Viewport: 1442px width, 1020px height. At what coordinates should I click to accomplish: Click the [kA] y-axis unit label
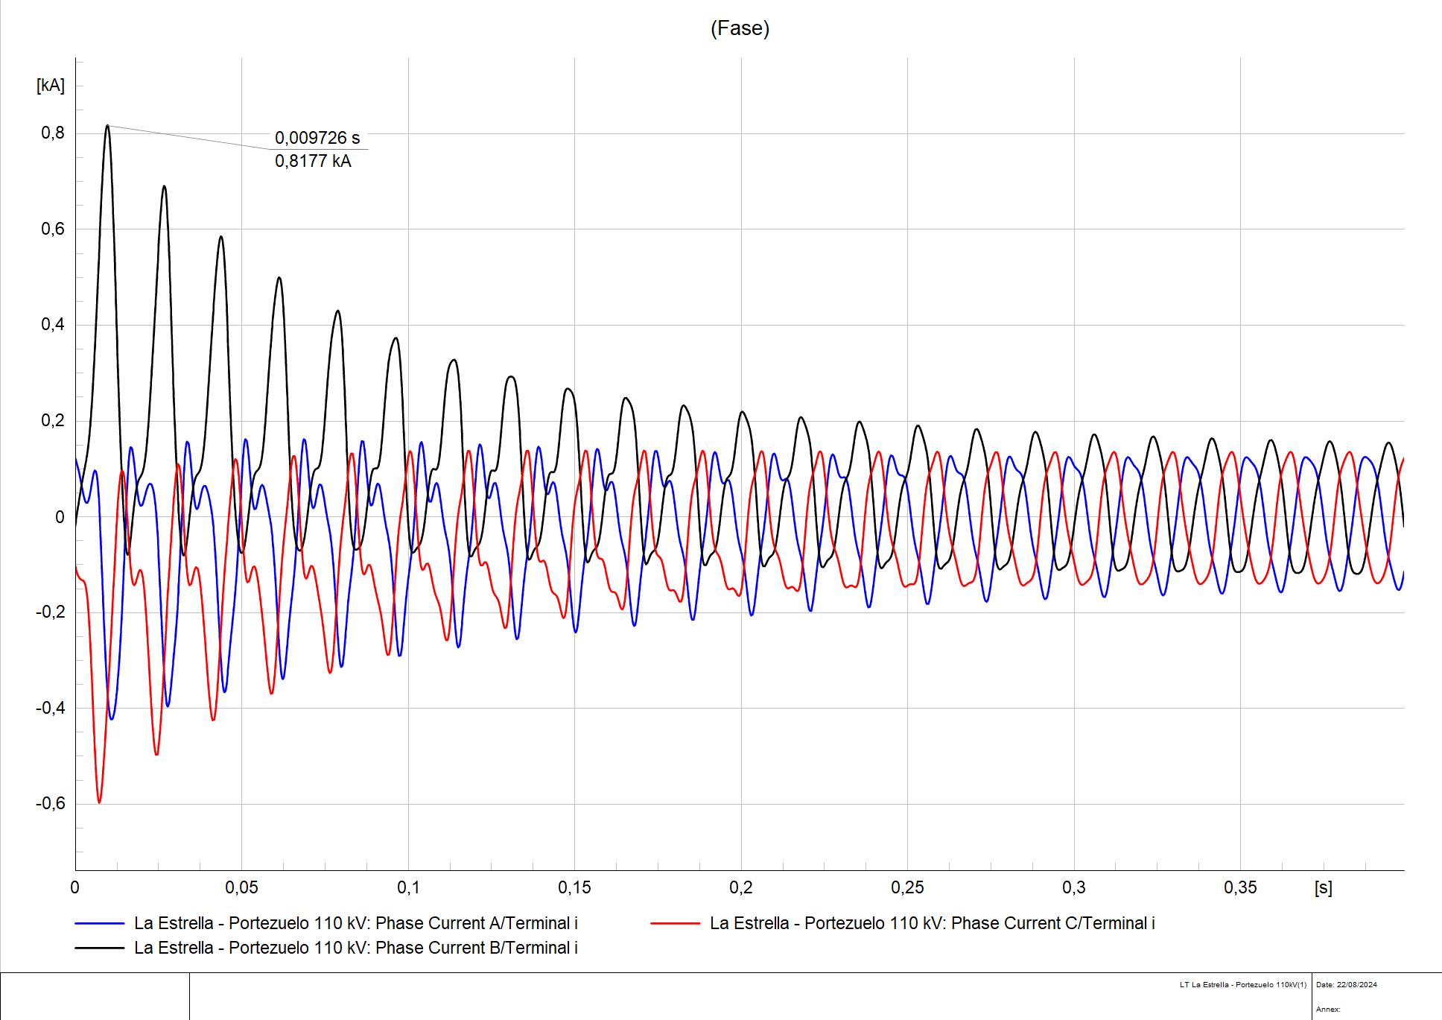tap(51, 86)
